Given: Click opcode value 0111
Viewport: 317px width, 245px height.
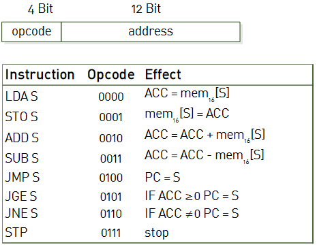Looking at the screenshot, I should [111, 233].
